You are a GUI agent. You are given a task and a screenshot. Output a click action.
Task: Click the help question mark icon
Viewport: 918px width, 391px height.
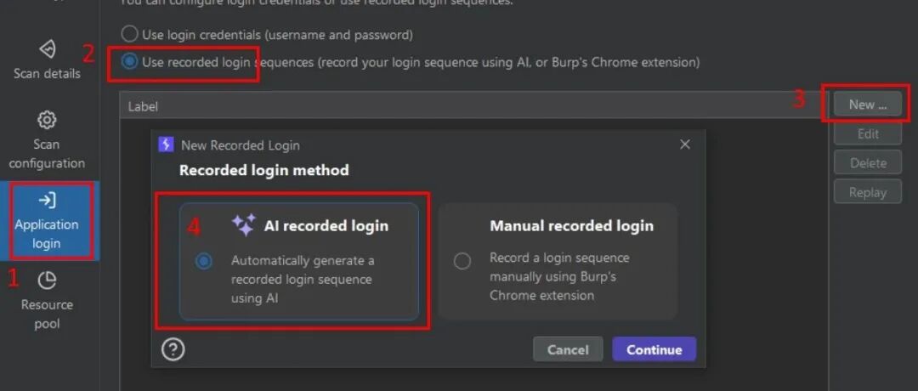[x=173, y=349]
